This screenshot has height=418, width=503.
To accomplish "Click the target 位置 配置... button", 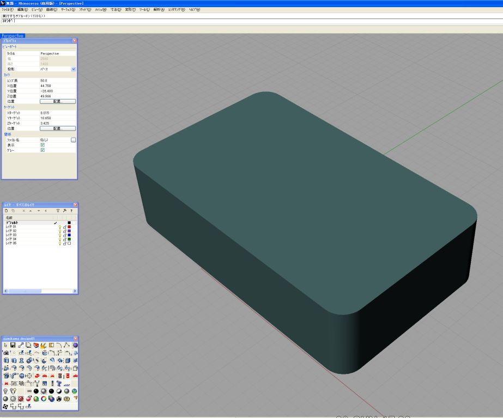I will (x=58, y=128).
